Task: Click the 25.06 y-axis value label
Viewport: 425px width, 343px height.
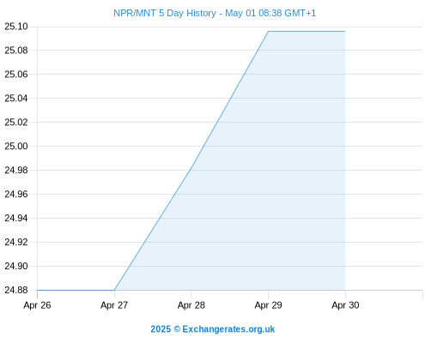Action: (16, 75)
